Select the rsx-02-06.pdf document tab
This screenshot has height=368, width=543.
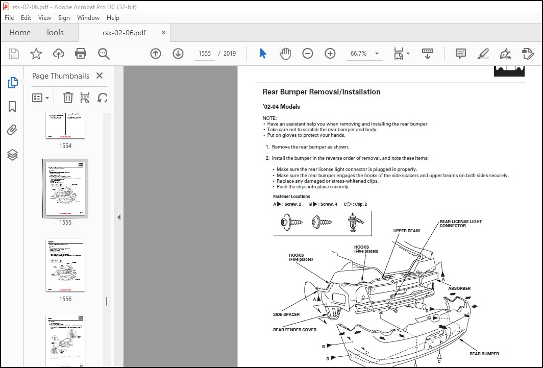click(x=124, y=33)
